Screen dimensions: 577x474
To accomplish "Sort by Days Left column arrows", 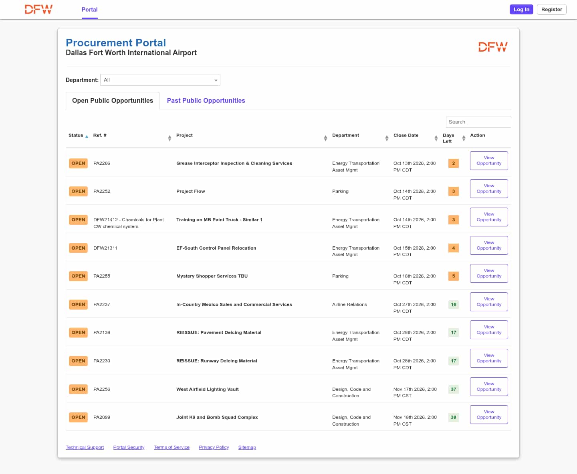I will [x=464, y=138].
